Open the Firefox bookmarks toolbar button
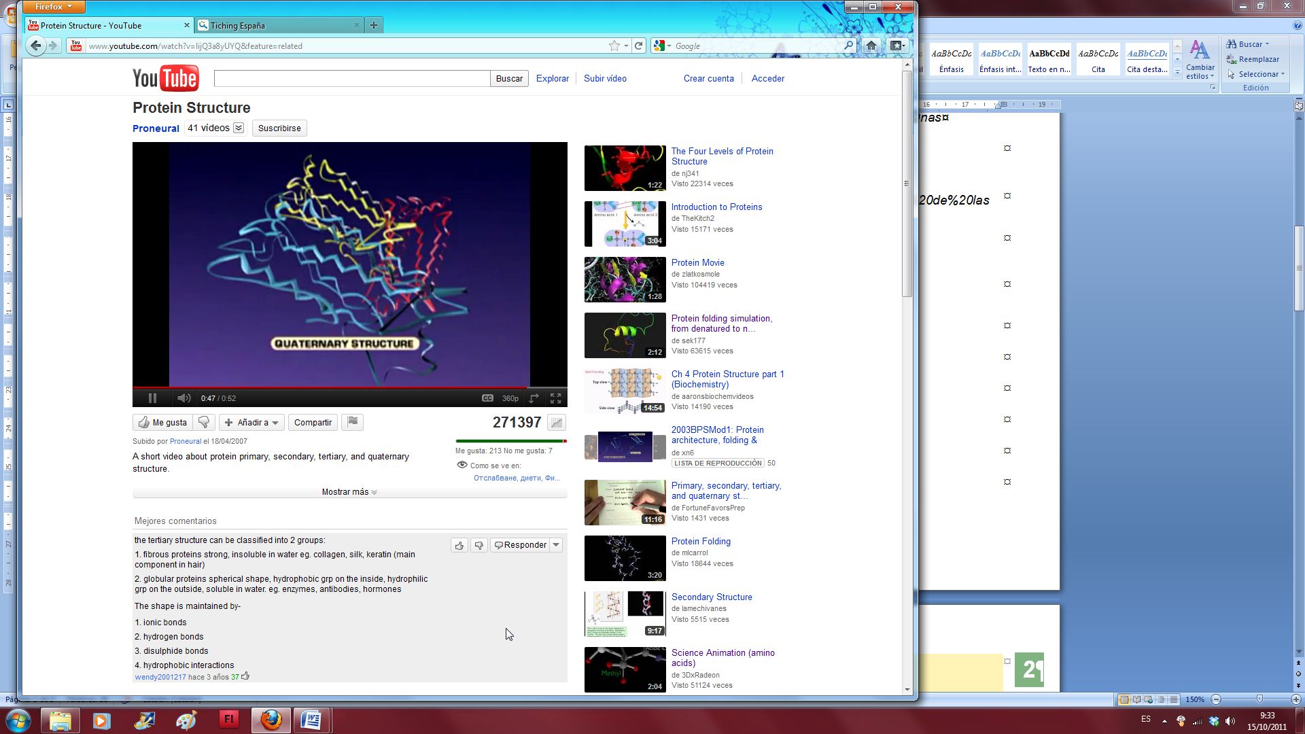Screen dimensions: 1305x734 click(897, 46)
